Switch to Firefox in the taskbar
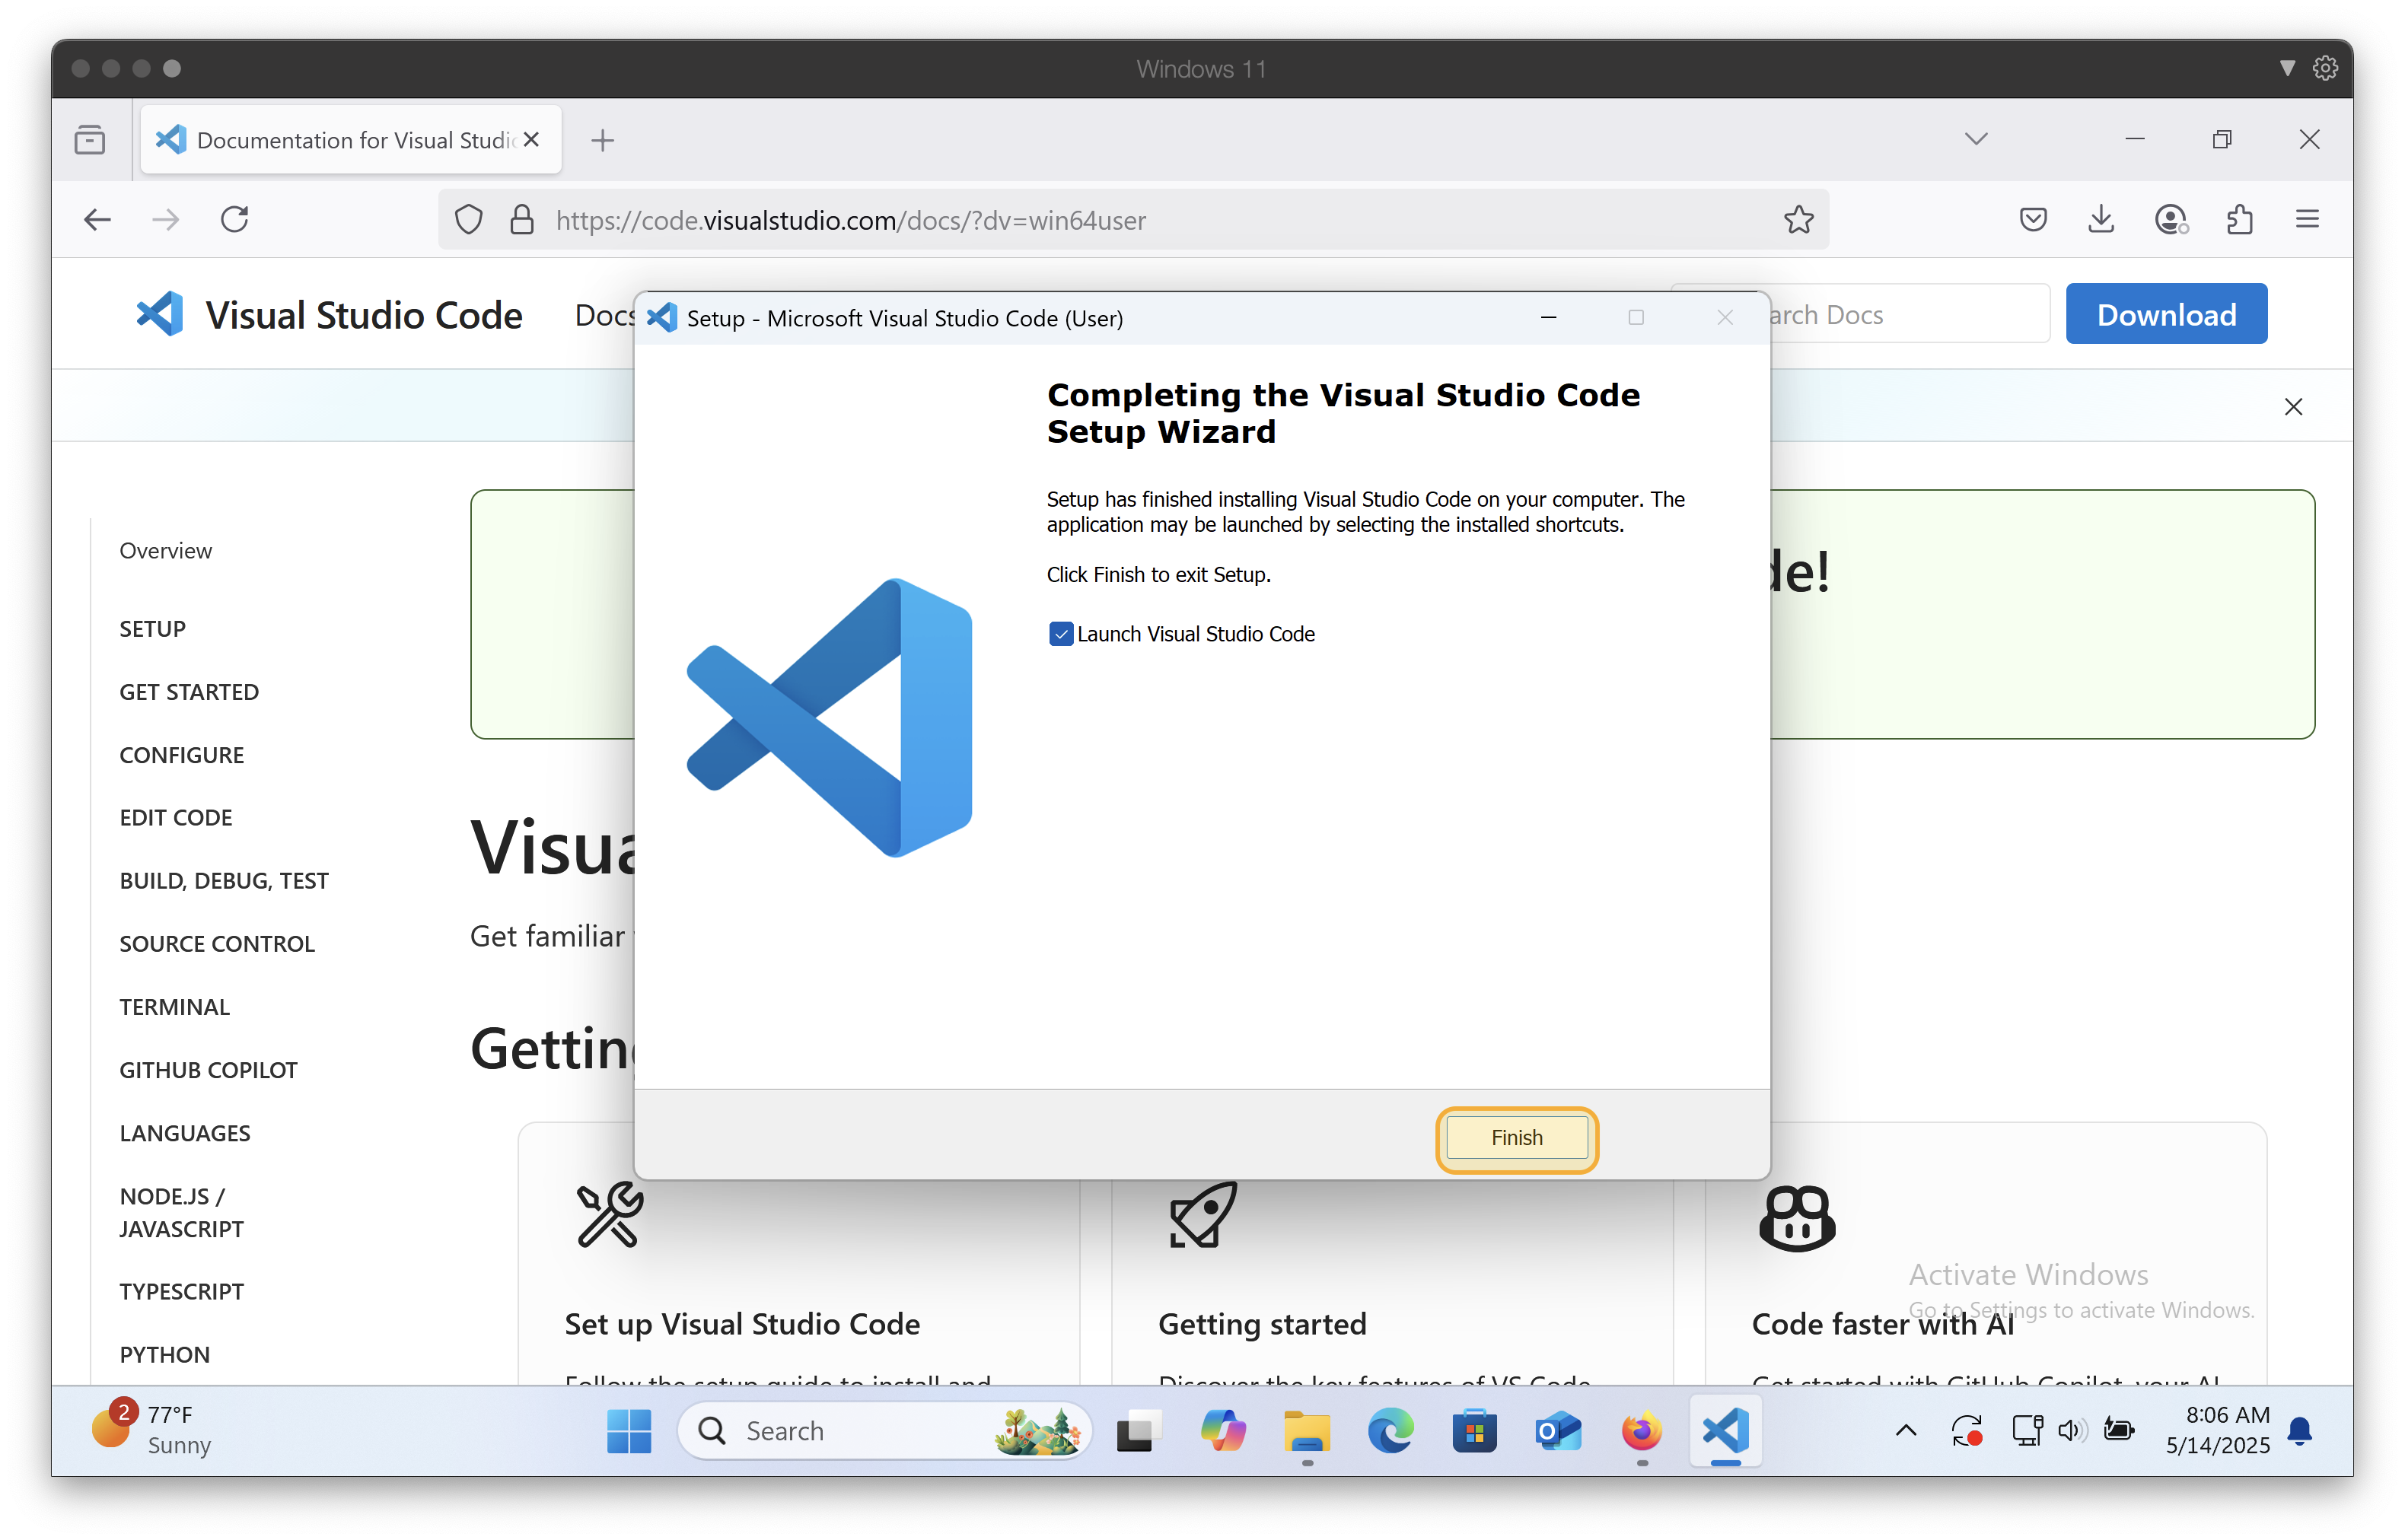The image size is (2405, 1540). [1641, 1431]
